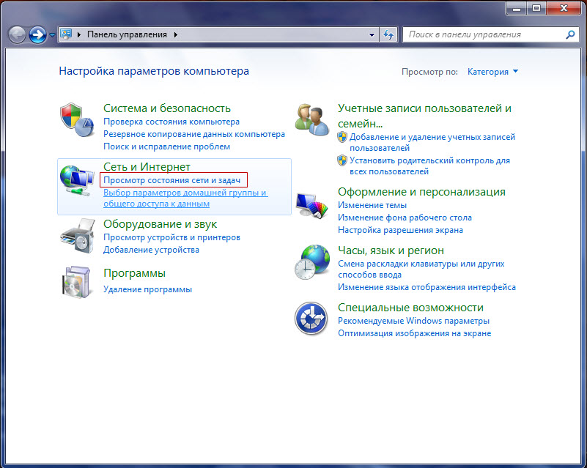
Task: Open the Сеть и Интернет globe icon
Action: pos(77,180)
